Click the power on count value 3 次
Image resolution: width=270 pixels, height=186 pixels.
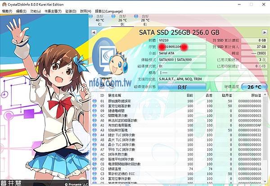pos(254,60)
